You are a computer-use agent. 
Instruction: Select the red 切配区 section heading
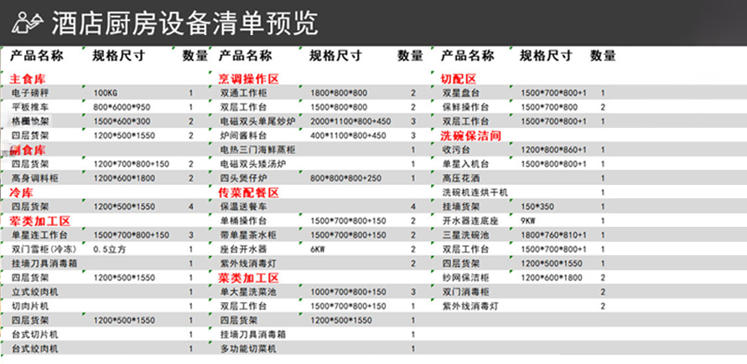[x=459, y=79]
